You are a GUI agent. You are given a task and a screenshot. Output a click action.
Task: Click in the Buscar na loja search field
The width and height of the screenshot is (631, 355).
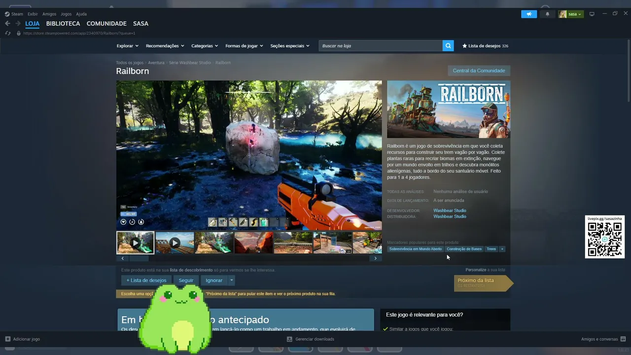pyautogui.click(x=381, y=46)
